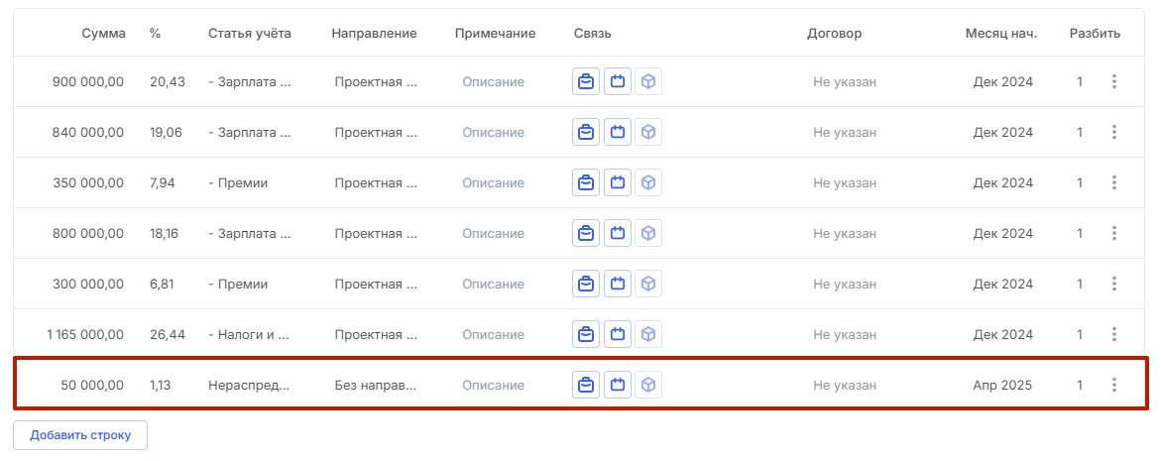Click calendar link icon in 840 000,00 row
Image resolution: width=1161 pixels, height=461 pixels.
pyautogui.click(x=618, y=132)
